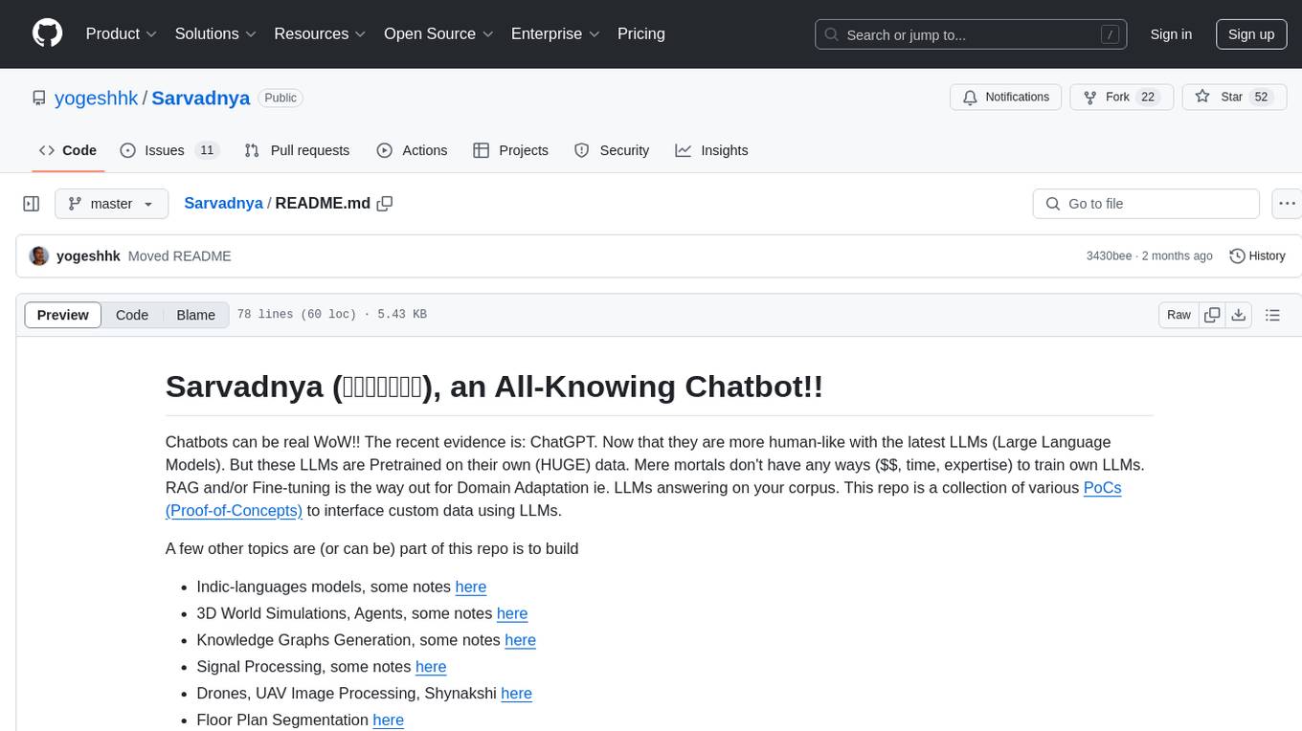View the file History
Image resolution: width=1302 pixels, height=731 pixels.
(x=1257, y=256)
